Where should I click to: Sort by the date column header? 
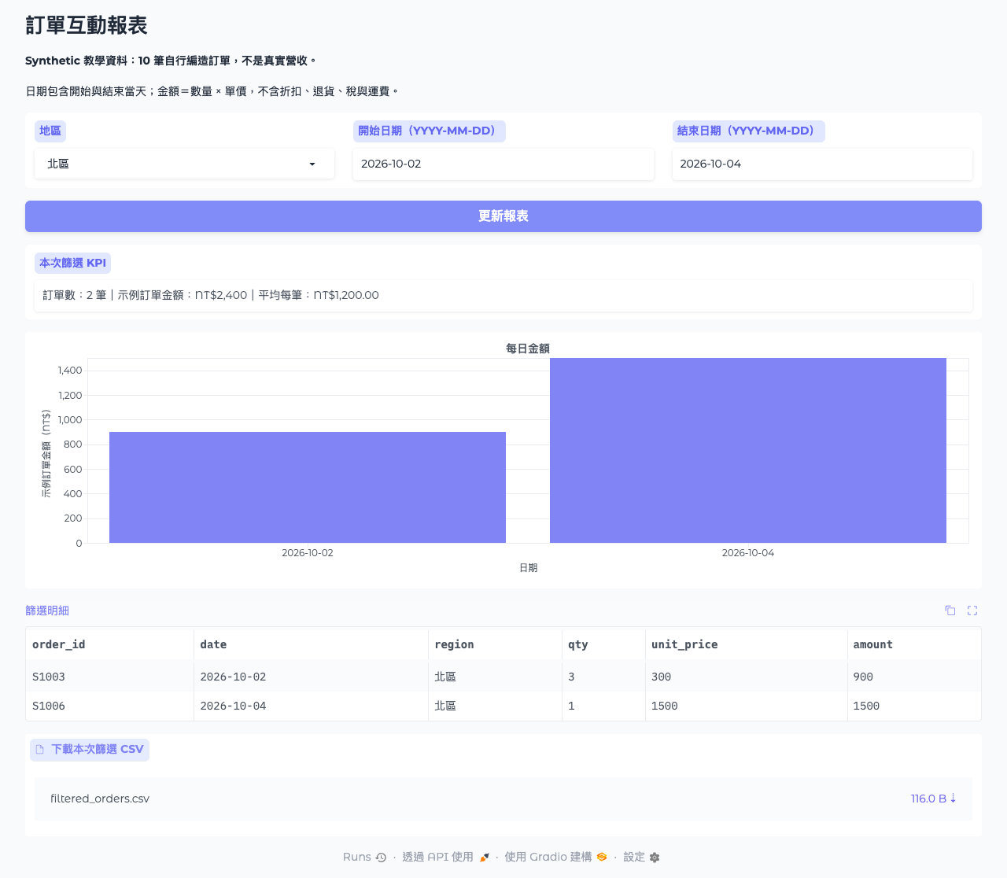tap(311, 644)
